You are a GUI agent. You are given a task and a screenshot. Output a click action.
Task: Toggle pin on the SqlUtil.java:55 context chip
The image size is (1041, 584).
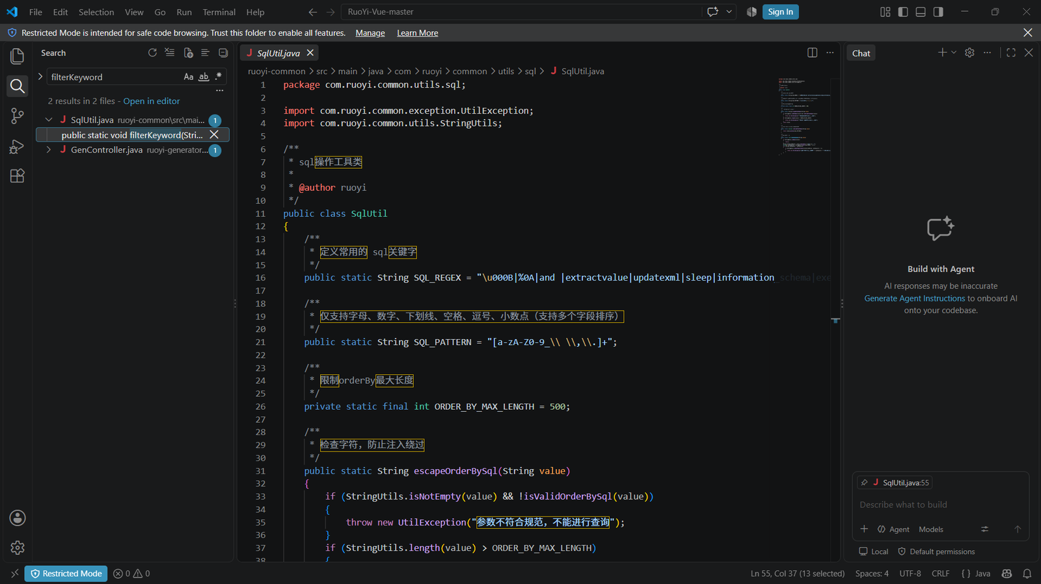point(864,483)
